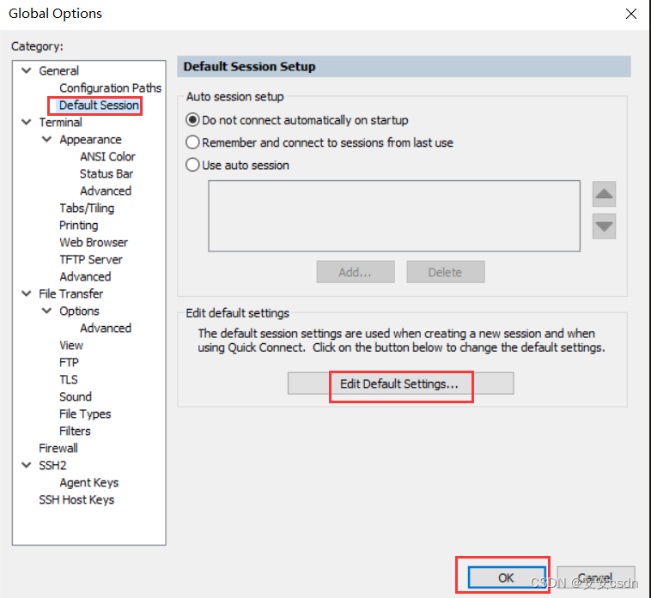Viewport: 651px width, 598px height.
Task: Collapse the Options subtree chevron
Action: tap(47, 311)
